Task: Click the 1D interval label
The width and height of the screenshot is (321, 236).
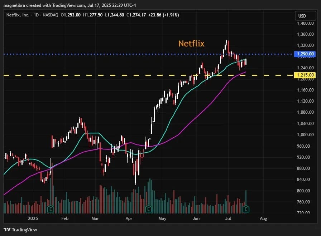Action: tap(36, 15)
